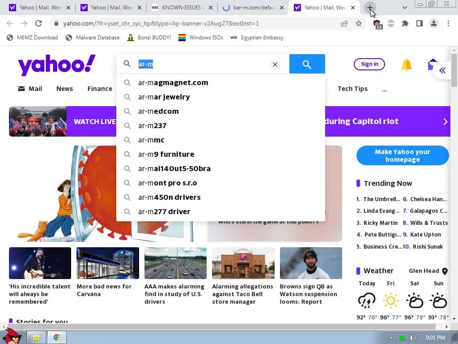Open the tab search dropdown arrow

(x=404, y=8)
